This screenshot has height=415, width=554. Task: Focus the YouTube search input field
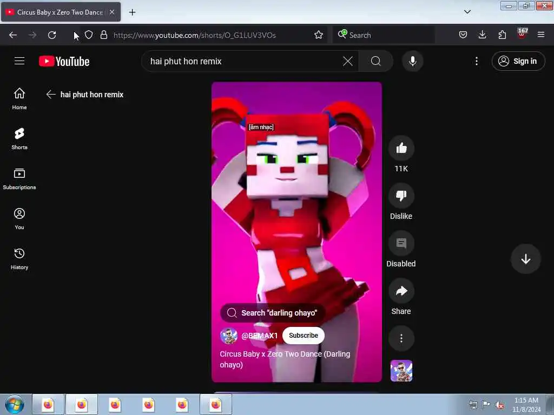[244, 61]
